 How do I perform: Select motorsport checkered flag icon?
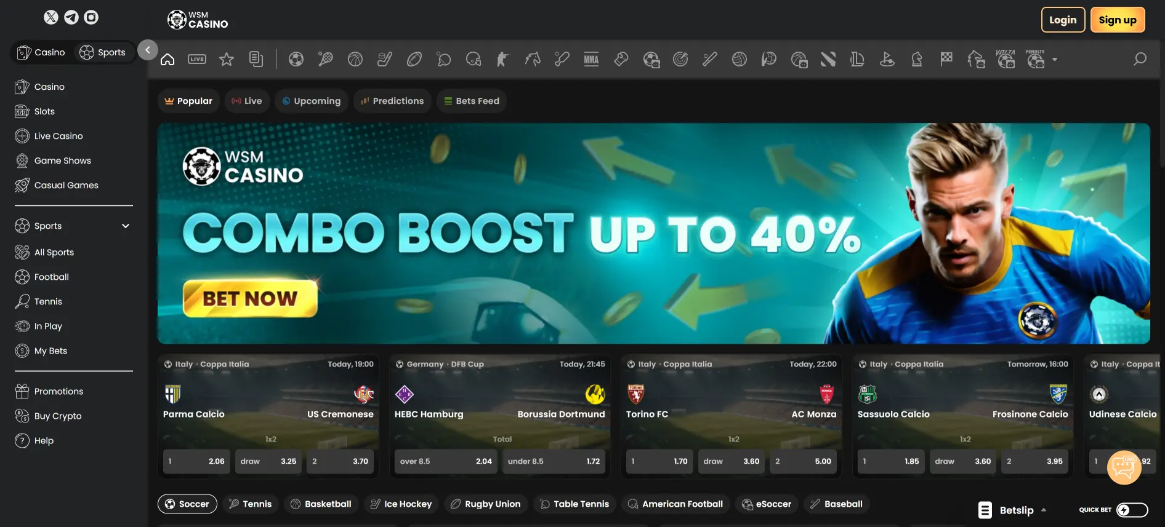[946, 59]
